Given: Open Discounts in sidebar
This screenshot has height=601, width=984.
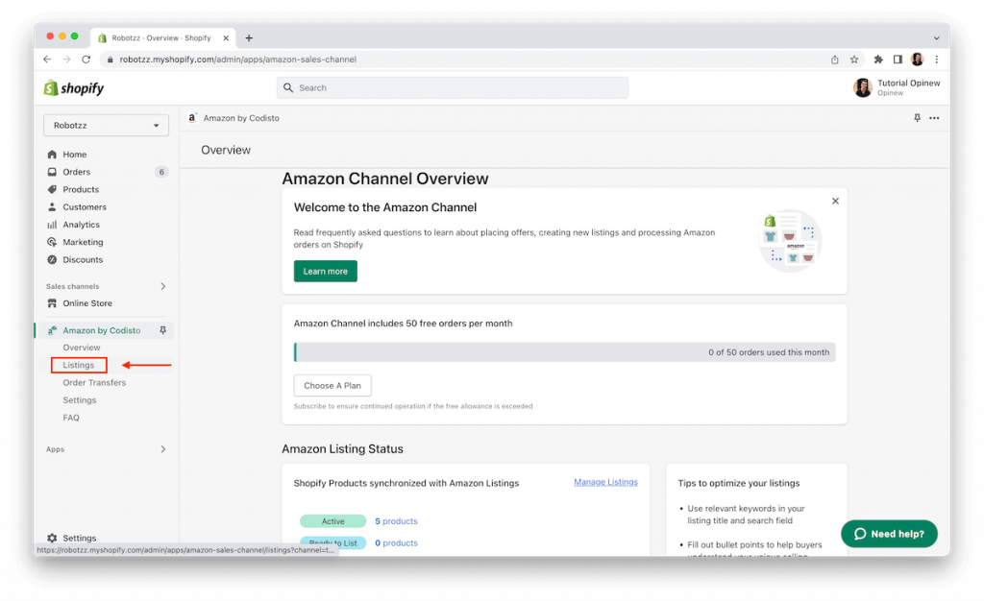Looking at the screenshot, I should 83,259.
